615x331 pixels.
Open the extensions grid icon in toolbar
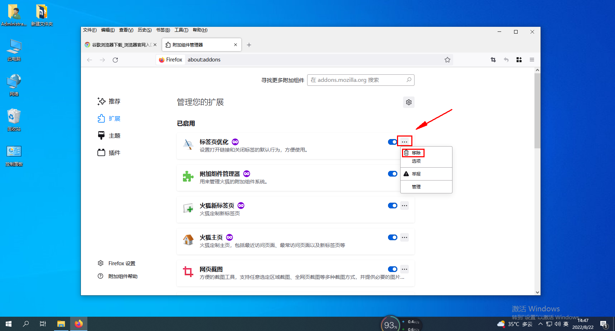click(519, 60)
